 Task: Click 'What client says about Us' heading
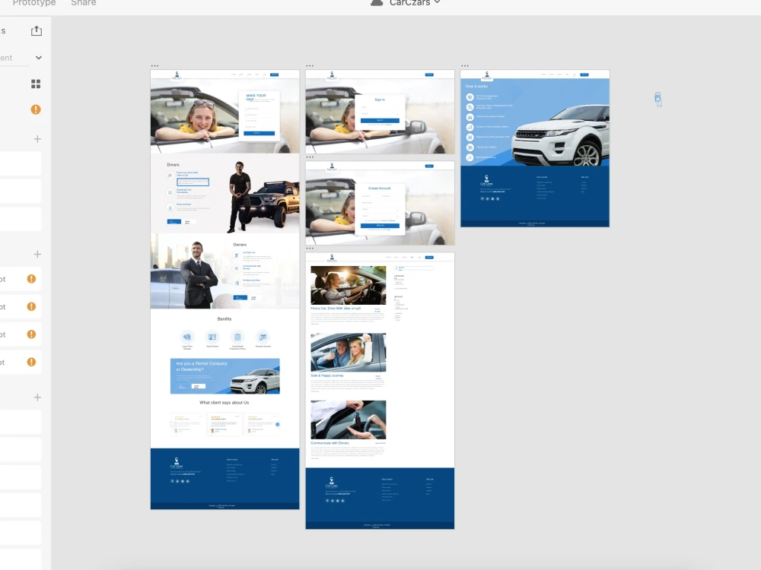[224, 403]
